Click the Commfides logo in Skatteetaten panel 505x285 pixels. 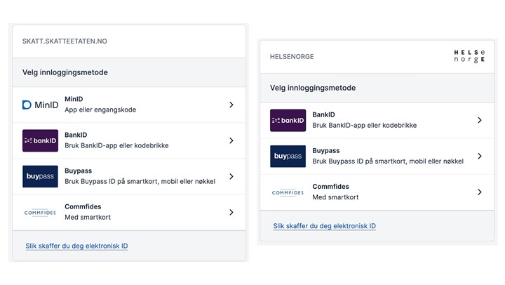pos(40,213)
